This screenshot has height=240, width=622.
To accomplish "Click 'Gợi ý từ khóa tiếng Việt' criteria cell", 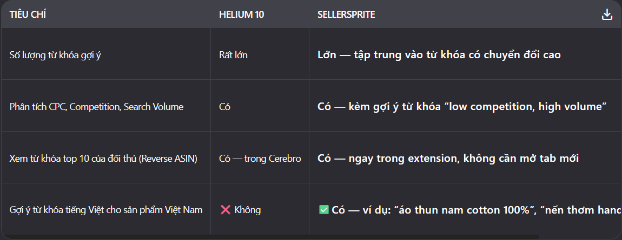I will pos(106,210).
